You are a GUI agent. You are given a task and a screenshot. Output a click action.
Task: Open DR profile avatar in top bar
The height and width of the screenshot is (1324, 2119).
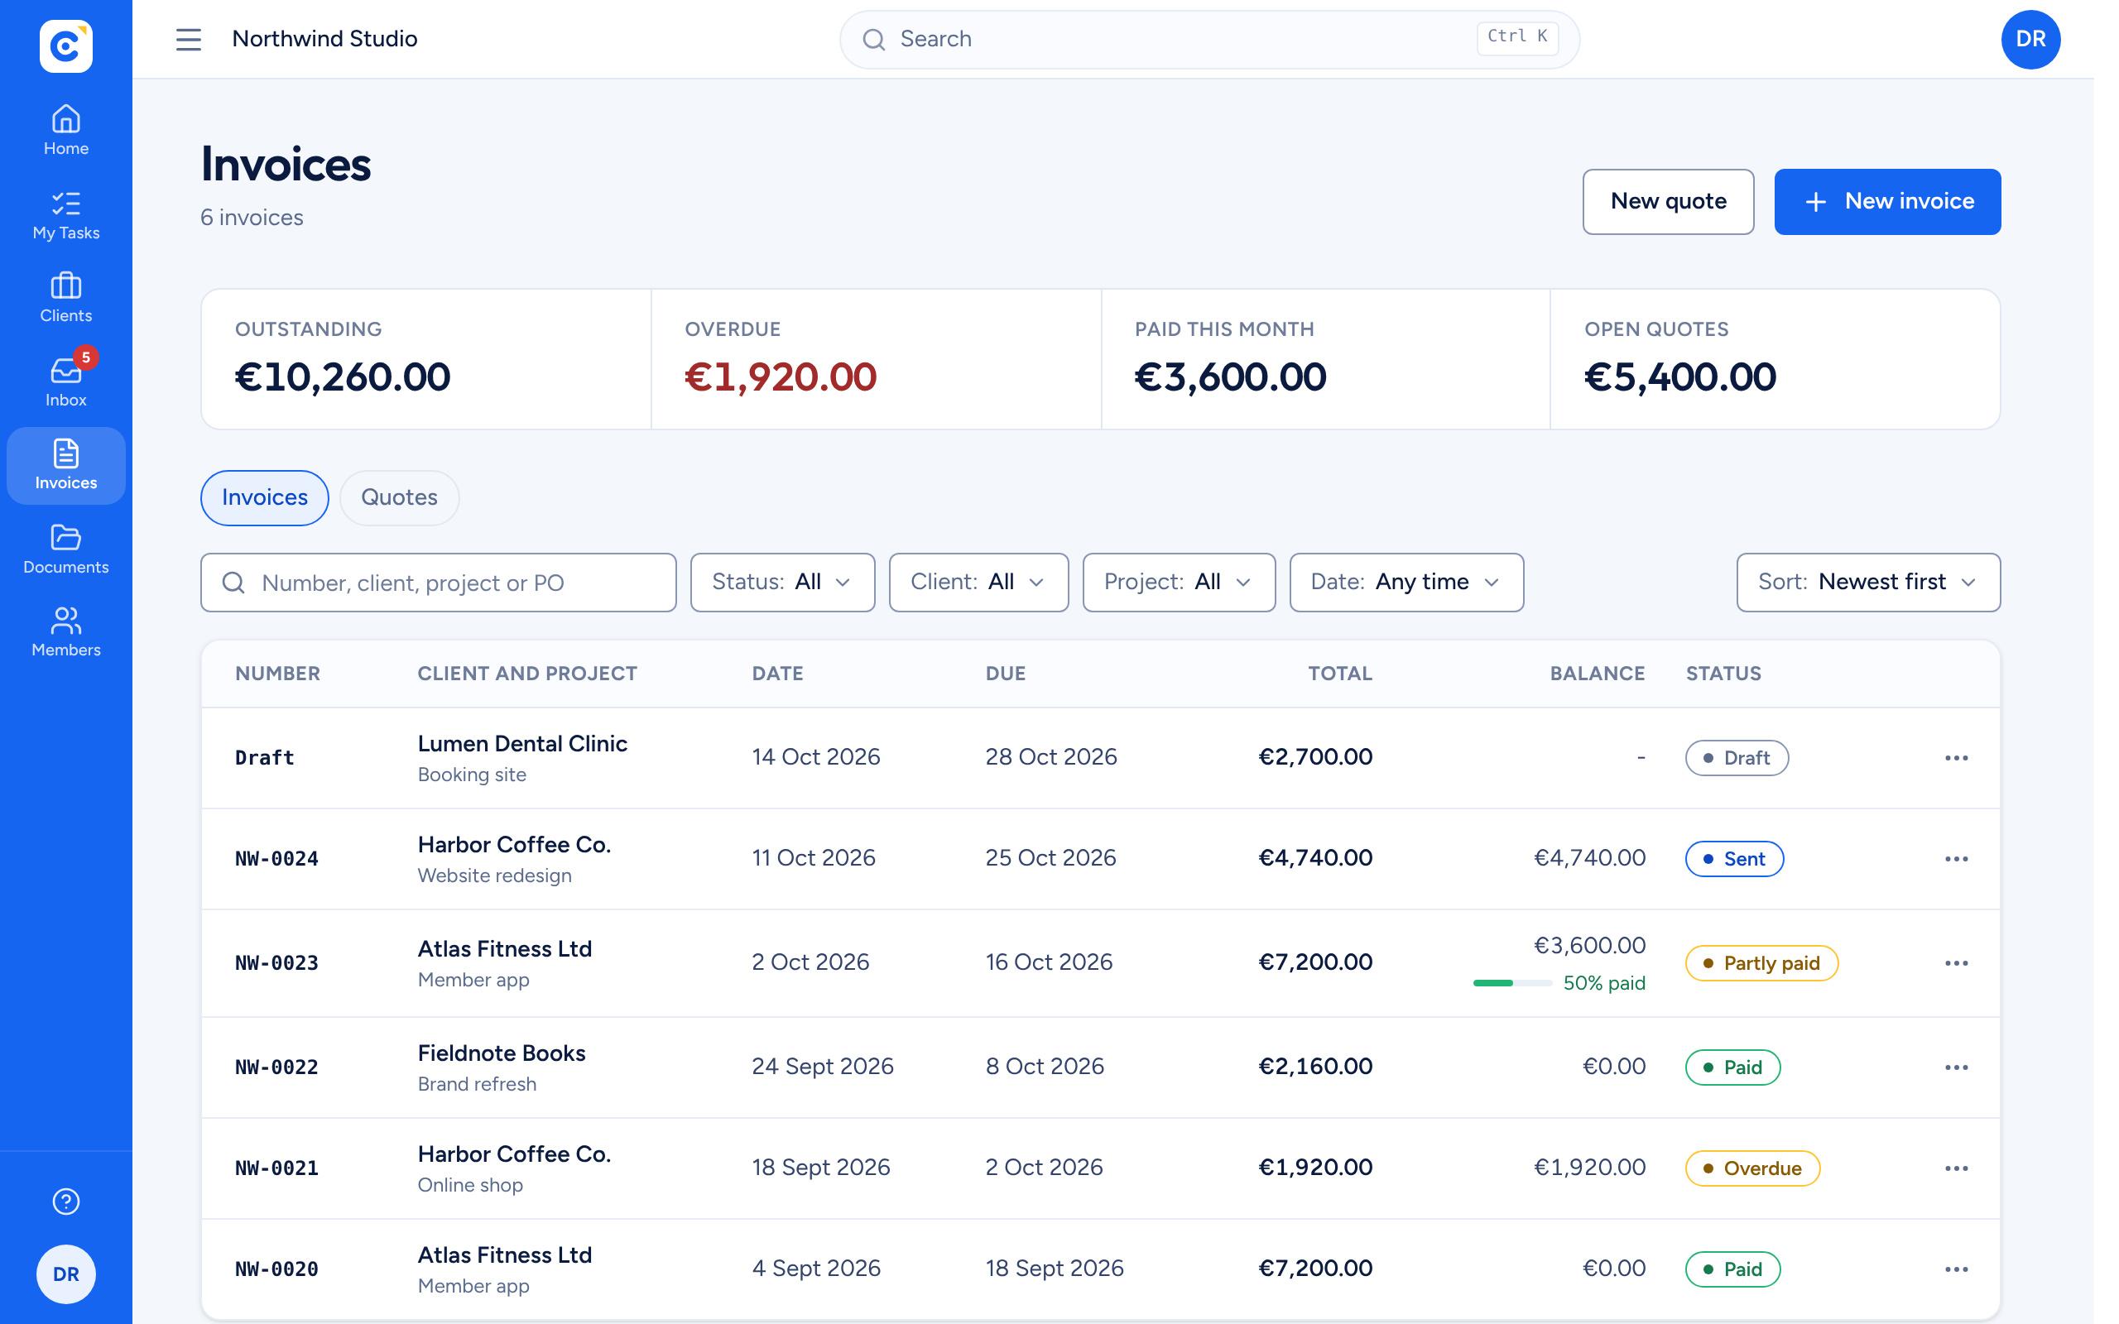[x=2030, y=40]
